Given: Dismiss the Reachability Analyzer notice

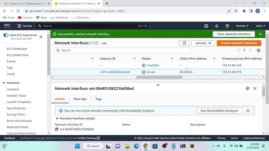Looking at the screenshot, I should point(248,111).
